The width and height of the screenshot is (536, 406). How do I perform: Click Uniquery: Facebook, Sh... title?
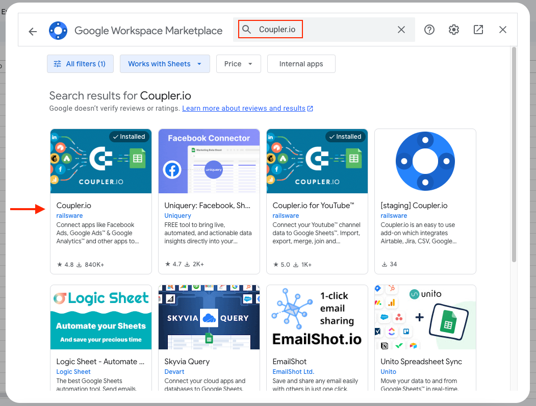click(207, 206)
